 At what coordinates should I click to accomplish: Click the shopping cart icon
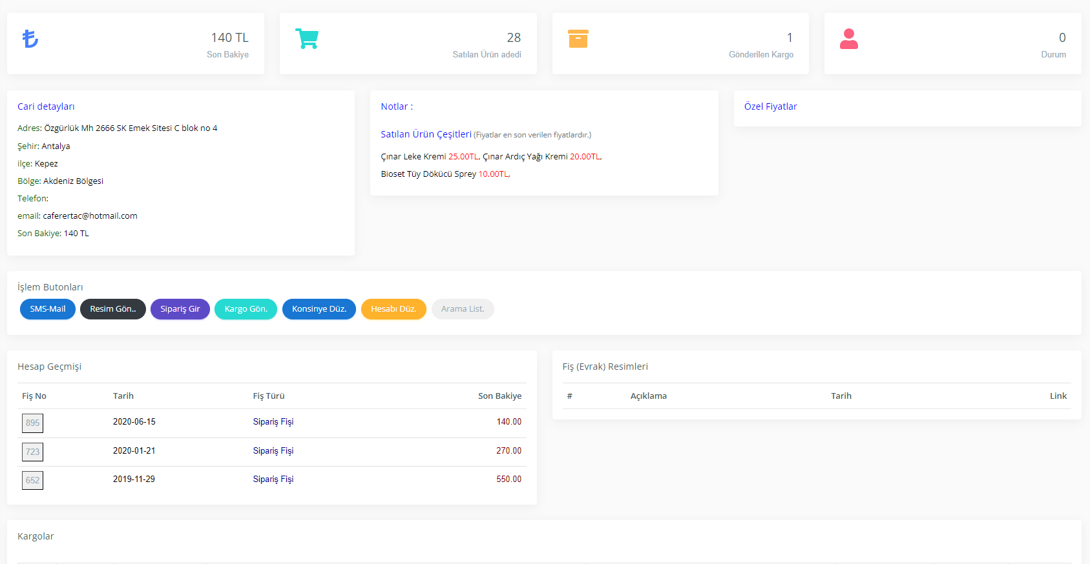click(x=307, y=39)
